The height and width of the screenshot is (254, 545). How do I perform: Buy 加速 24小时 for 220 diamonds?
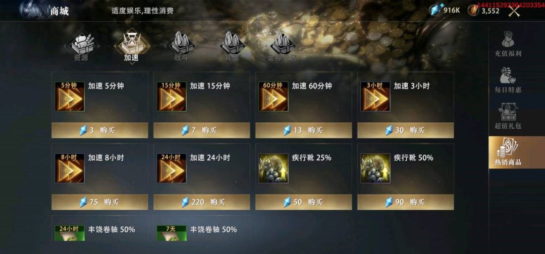click(201, 202)
